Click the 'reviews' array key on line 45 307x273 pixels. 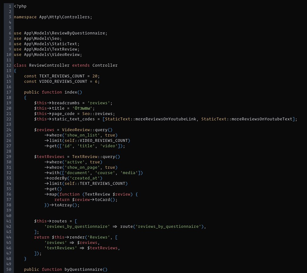click(56, 243)
